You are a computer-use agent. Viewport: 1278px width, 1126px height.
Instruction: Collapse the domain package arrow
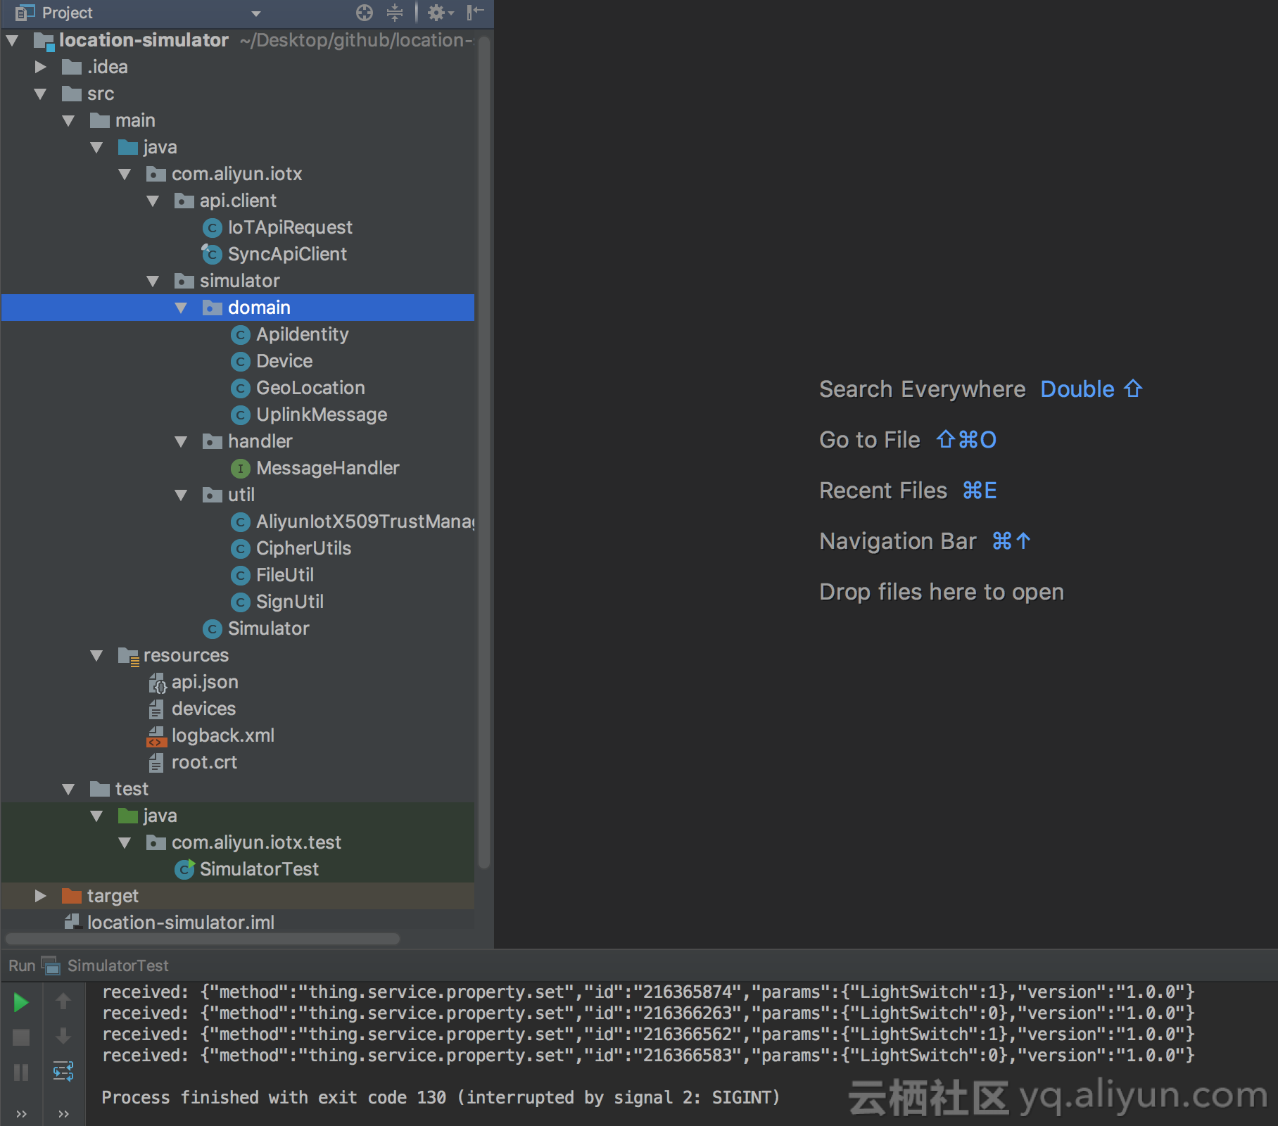(x=181, y=308)
